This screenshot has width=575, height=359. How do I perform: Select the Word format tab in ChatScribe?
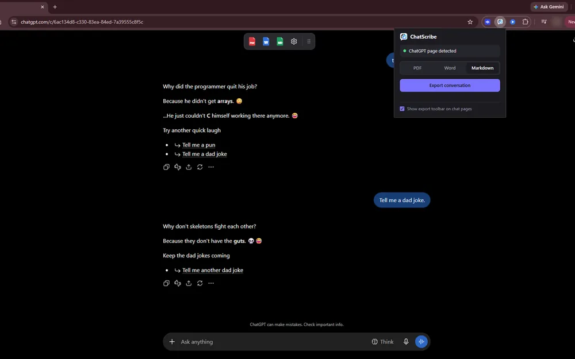450,68
